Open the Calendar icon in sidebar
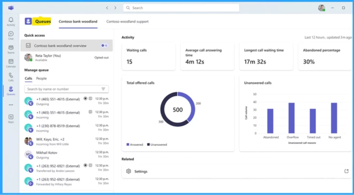The image size is (354, 195). (x=11, y=64)
